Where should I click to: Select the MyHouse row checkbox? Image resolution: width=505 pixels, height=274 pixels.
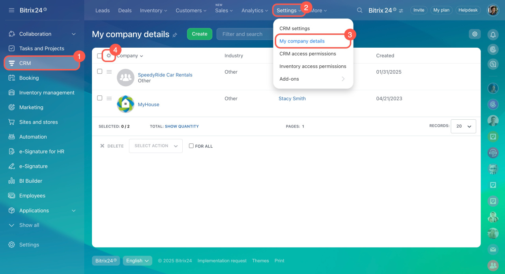100,98
